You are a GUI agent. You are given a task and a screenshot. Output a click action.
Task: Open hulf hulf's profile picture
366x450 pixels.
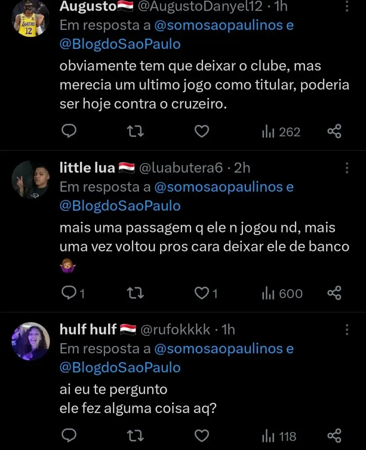click(x=30, y=341)
